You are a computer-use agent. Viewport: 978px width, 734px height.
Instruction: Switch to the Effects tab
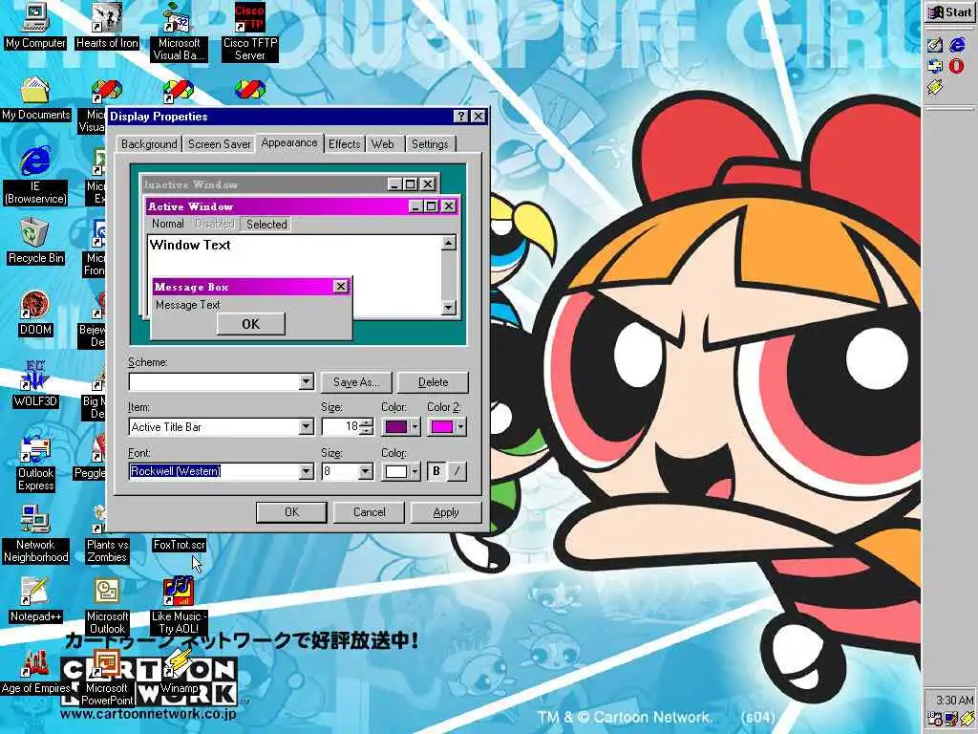pyautogui.click(x=344, y=144)
